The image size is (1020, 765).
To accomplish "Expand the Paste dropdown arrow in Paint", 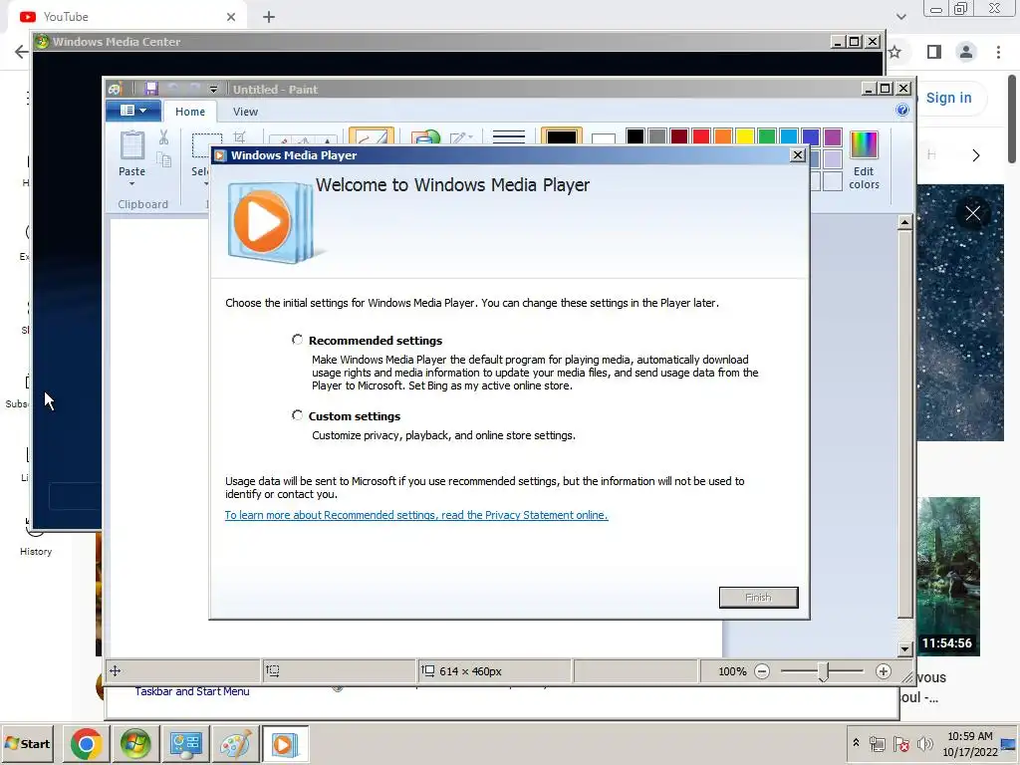I will (x=132, y=184).
